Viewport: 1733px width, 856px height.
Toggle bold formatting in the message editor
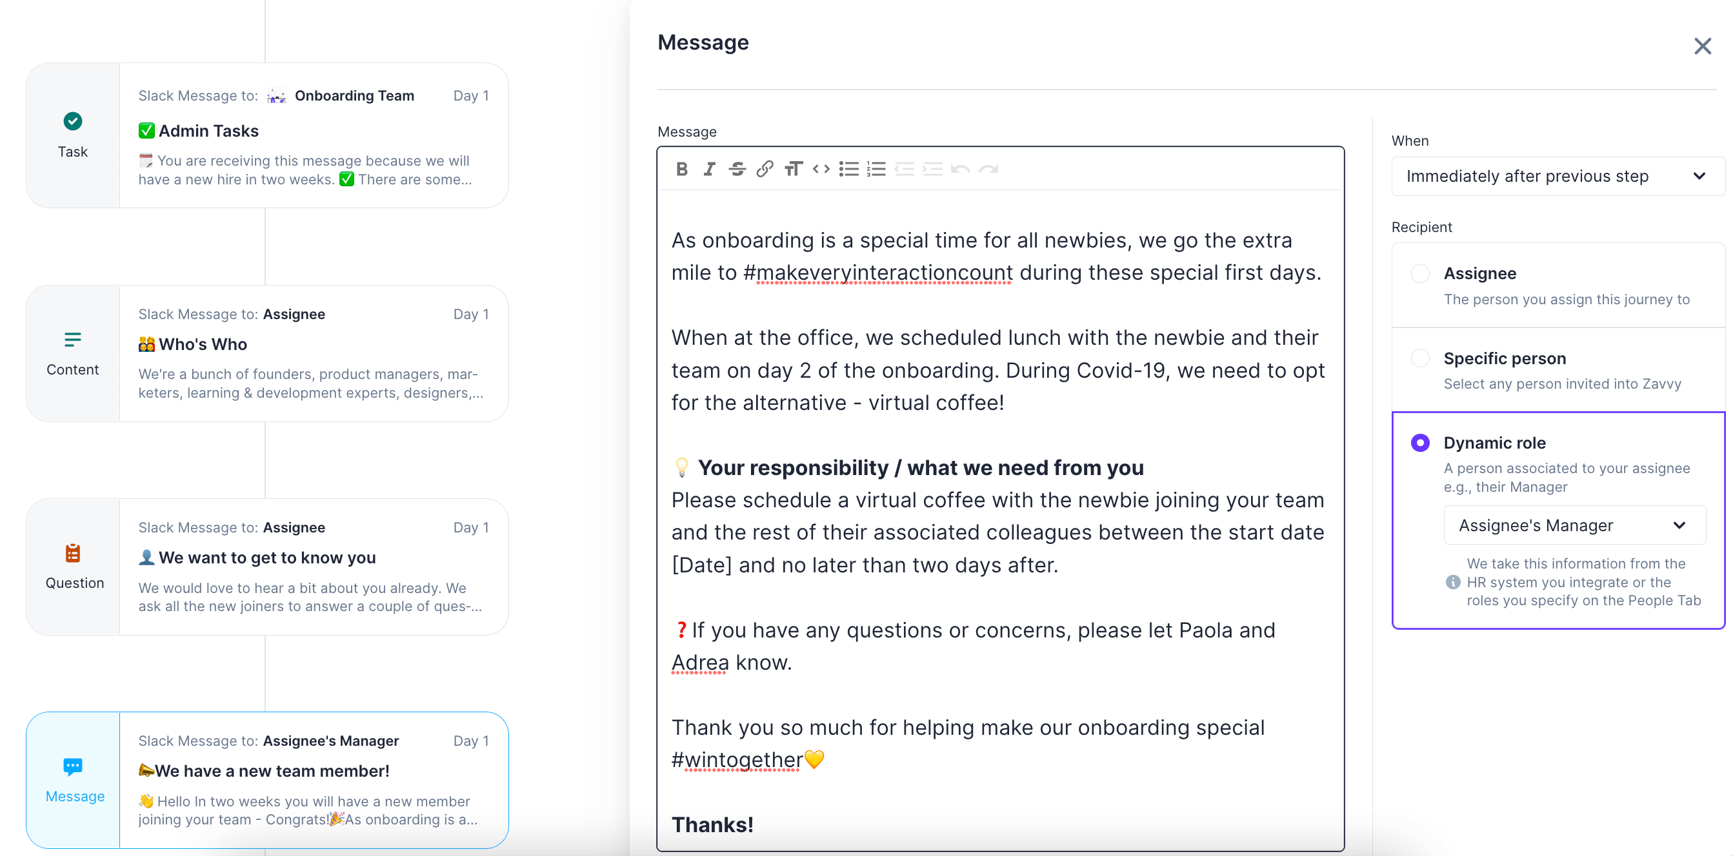[681, 170]
